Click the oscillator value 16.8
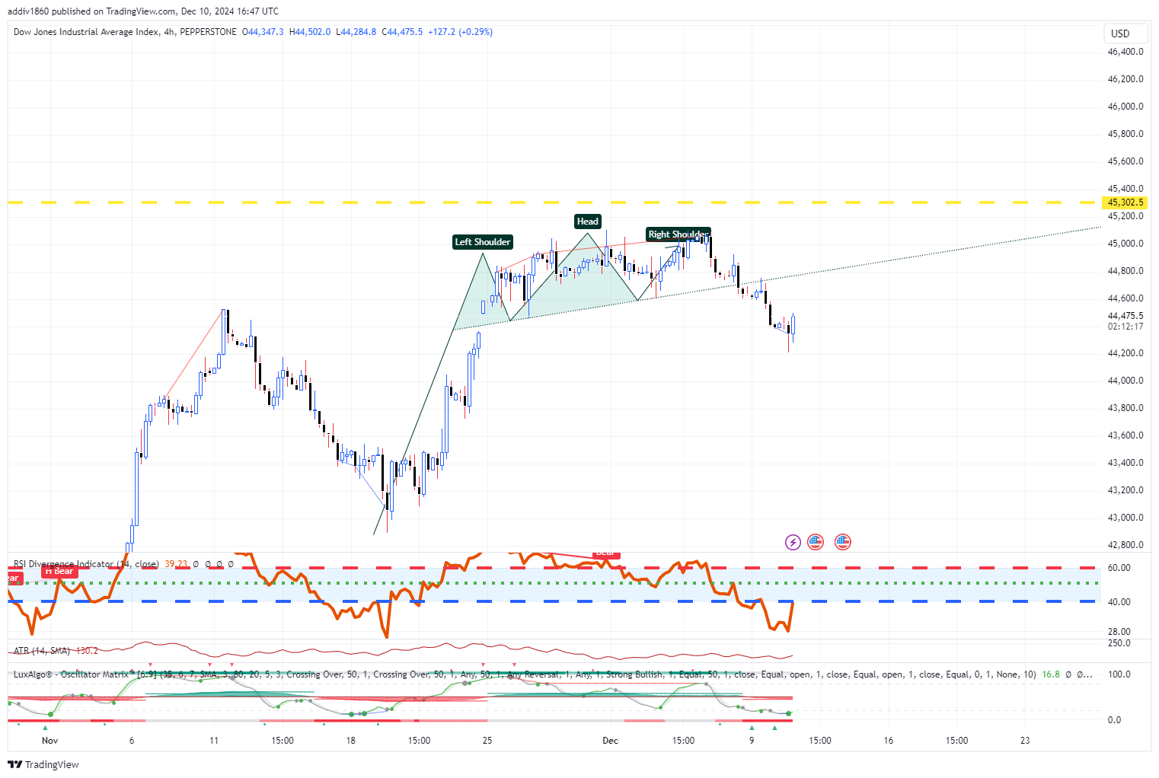This screenshot has height=778, width=1159. (1051, 674)
